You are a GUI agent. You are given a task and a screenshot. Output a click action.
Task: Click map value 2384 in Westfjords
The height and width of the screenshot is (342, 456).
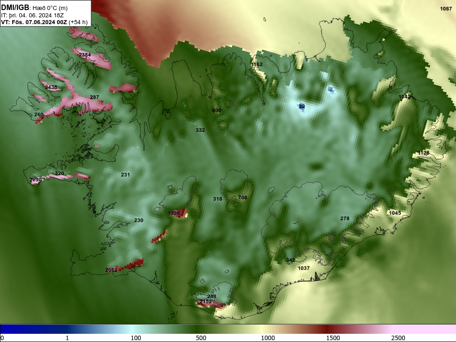point(85,55)
